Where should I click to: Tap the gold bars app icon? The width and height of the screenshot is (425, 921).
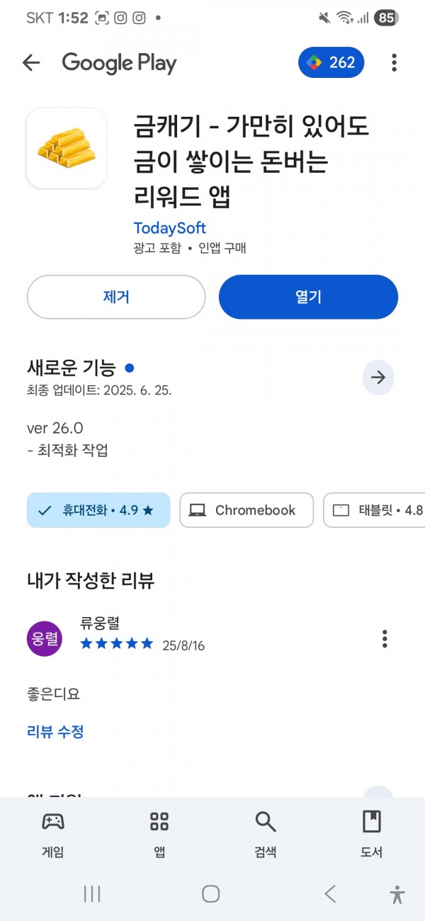pos(67,148)
